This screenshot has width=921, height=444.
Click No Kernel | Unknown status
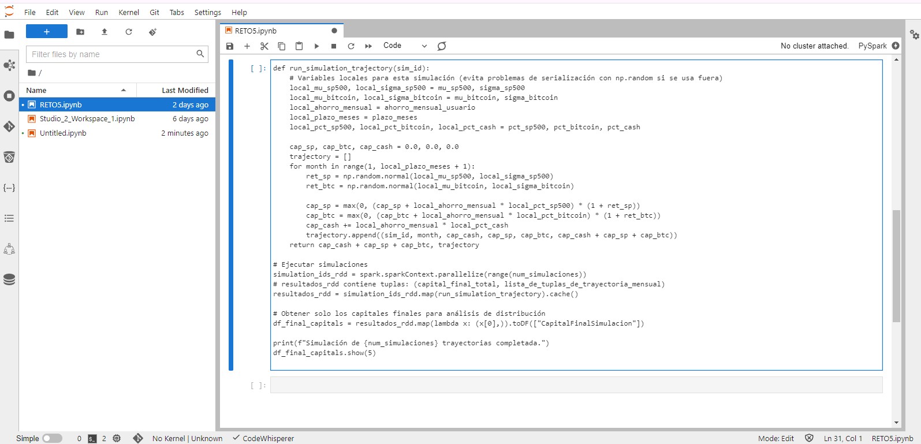tap(187, 438)
